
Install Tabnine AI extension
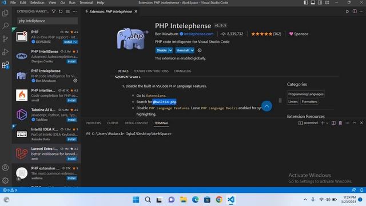pos(71,120)
